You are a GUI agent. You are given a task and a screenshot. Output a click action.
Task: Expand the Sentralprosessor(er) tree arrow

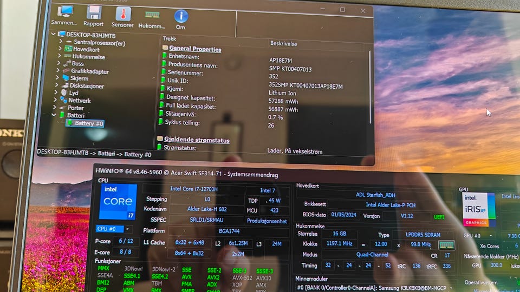tap(61, 42)
